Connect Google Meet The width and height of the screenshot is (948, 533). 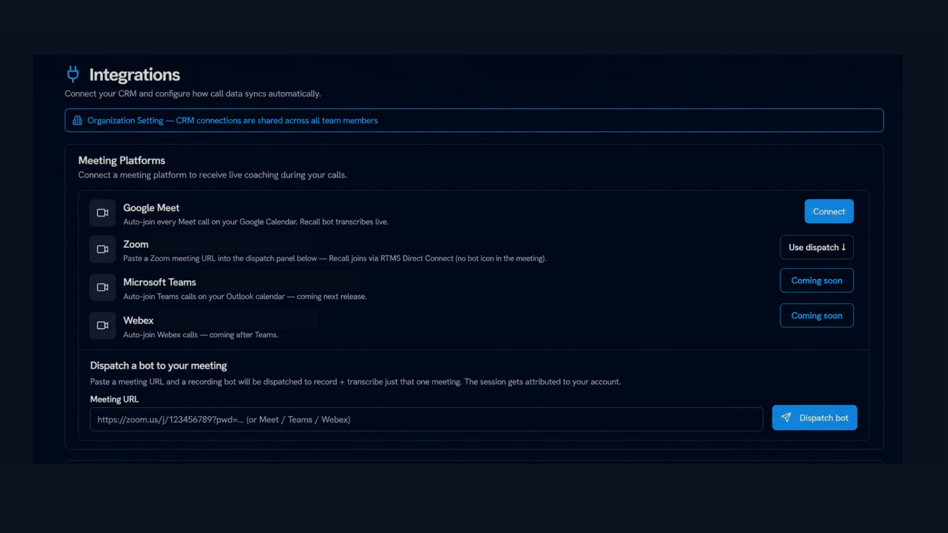829,211
